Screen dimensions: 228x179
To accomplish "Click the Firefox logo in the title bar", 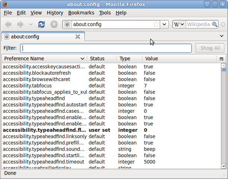I will [x=5, y=4].
